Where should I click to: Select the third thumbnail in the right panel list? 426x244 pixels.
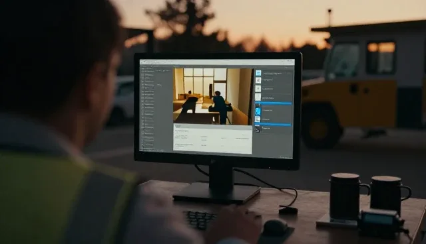click(x=258, y=88)
